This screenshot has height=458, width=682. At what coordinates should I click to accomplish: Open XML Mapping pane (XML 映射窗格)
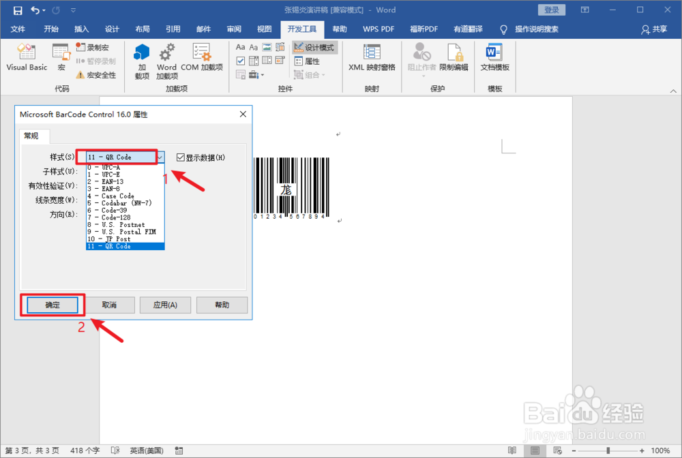click(x=372, y=57)
